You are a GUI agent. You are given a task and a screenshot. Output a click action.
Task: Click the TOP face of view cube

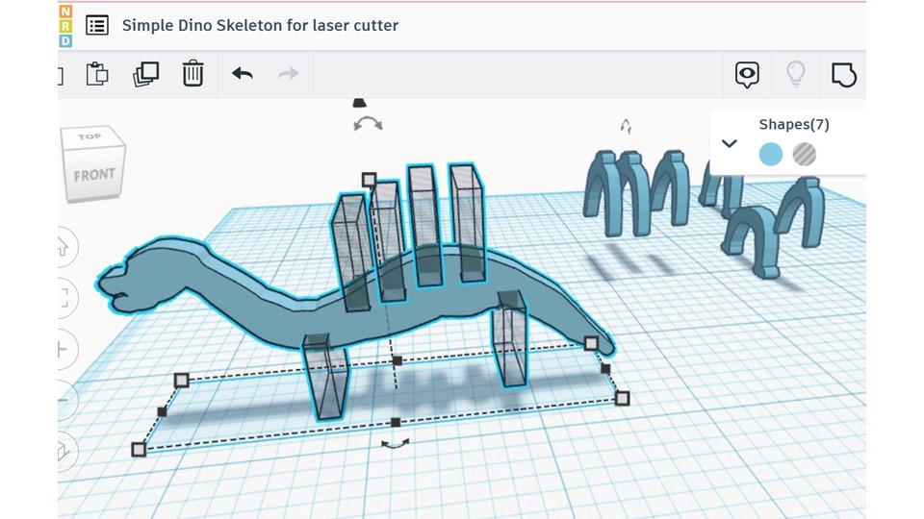click(x=90, y=136)
